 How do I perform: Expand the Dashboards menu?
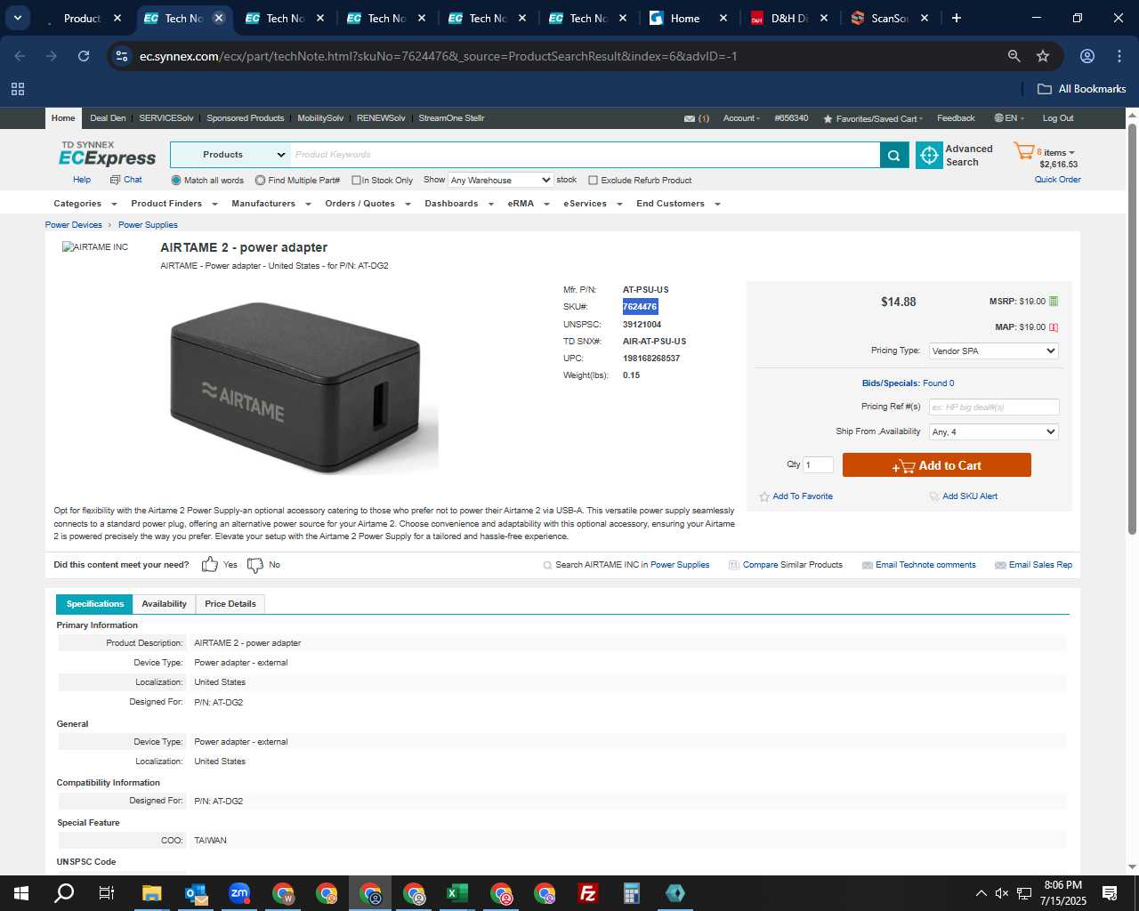[x=458, y=204]
